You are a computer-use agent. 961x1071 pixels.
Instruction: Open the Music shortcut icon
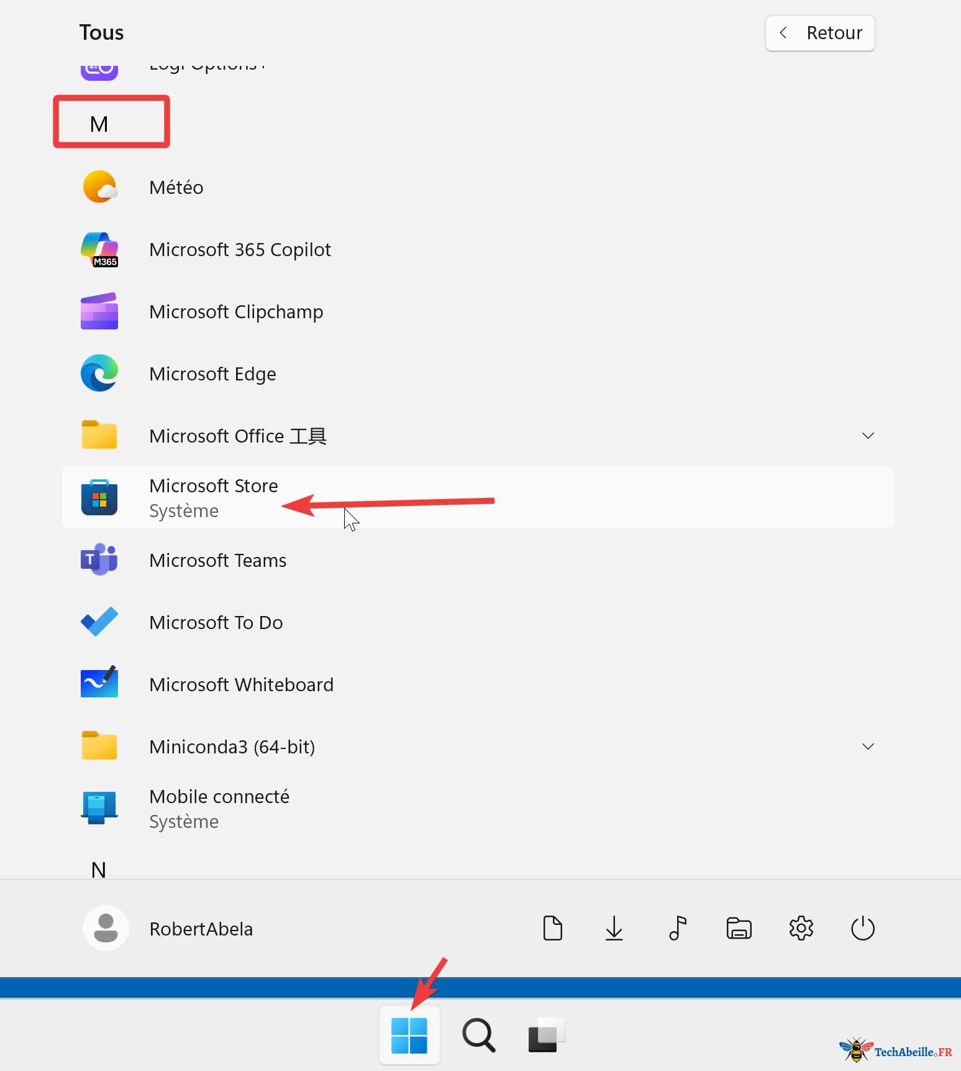coord(677,928)
